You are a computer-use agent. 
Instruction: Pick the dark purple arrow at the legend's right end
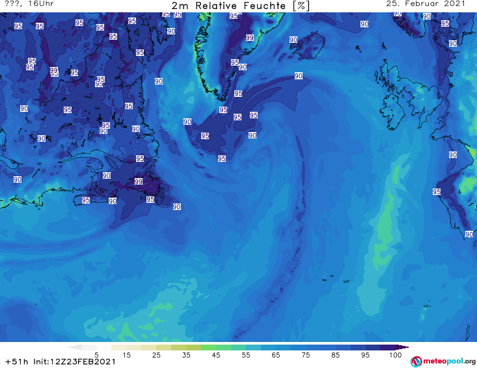pyautogui.click(x=402, y=347)
